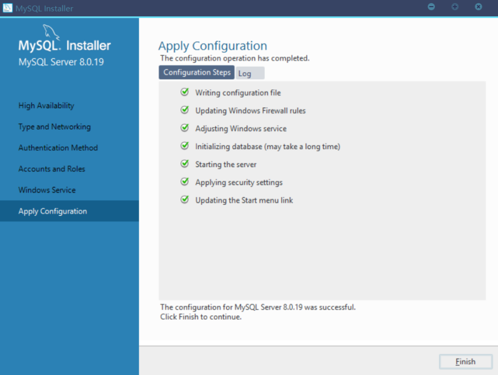Screen dimensions: 498x375
Task: Click green check for Starting the server
Action: [185, 163]
